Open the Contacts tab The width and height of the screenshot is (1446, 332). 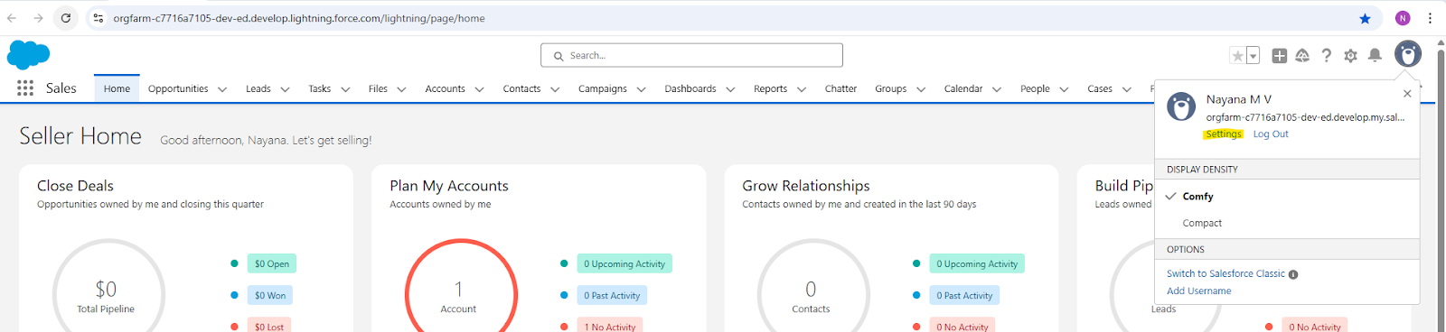tap(521, 88)
